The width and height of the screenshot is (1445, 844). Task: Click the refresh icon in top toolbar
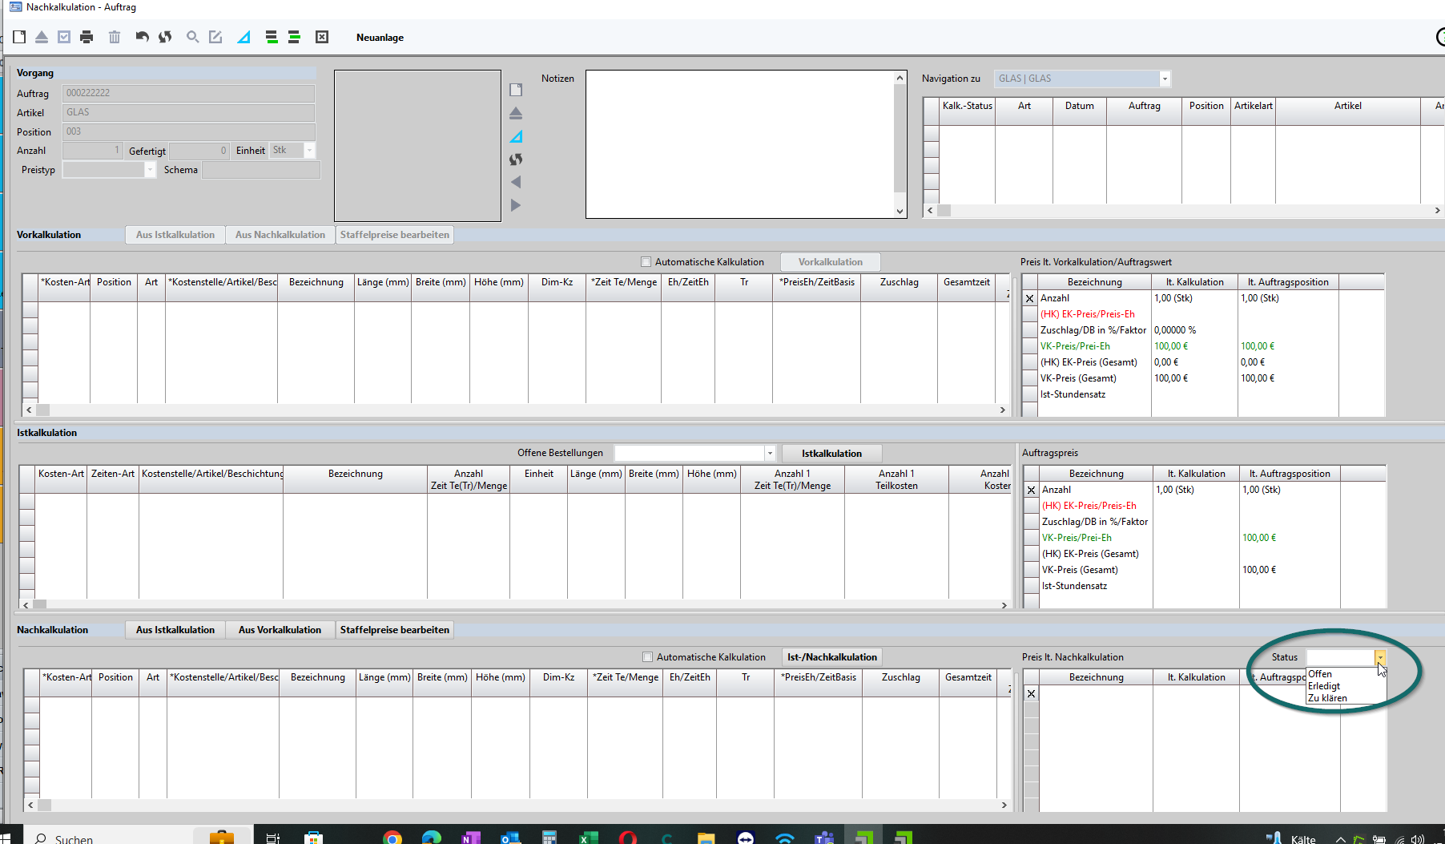click(165, 37)
